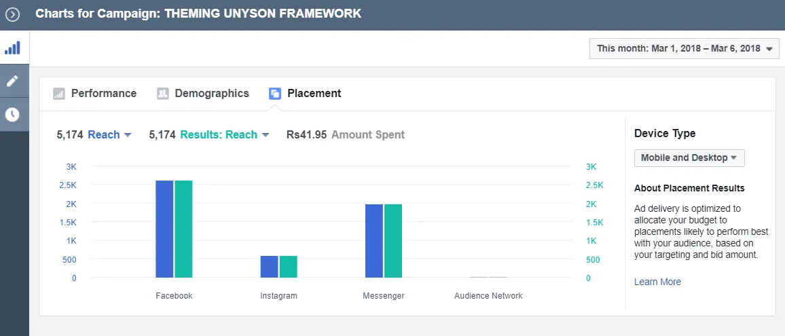Click the green Facebook results bar
The width and height of the screenshot is (785, 336).
[x=183, y=229]
